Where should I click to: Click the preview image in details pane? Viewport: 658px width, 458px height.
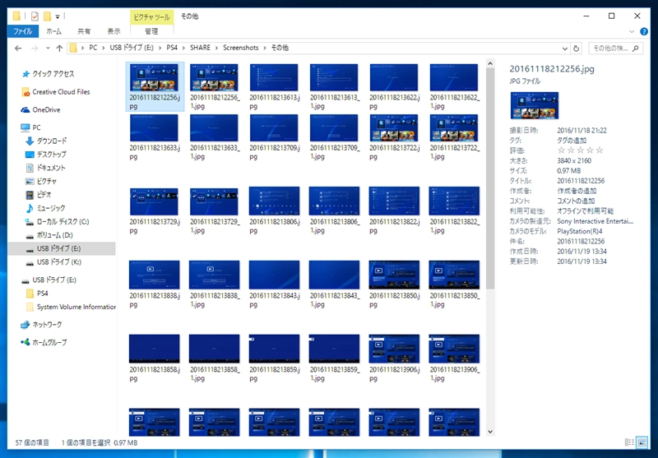(x=534, y=106)
